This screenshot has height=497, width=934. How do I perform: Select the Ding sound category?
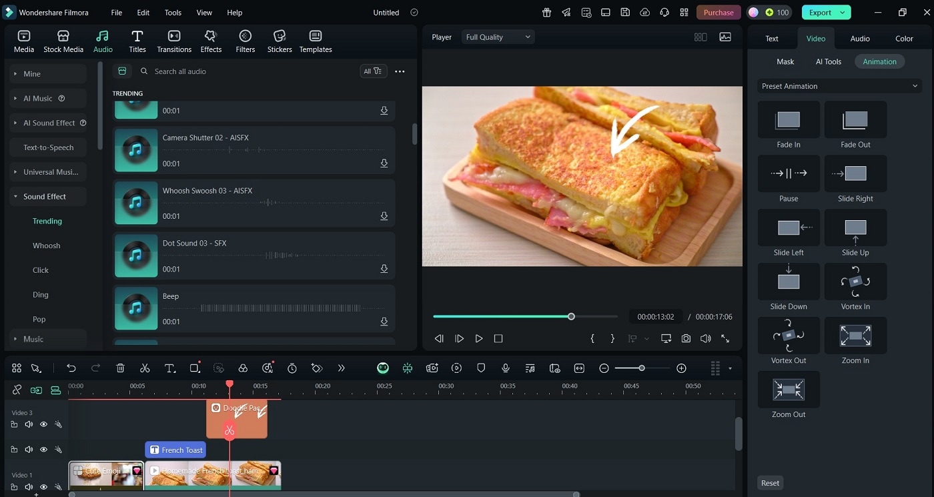pyautogui.click(x=41, y=295)
